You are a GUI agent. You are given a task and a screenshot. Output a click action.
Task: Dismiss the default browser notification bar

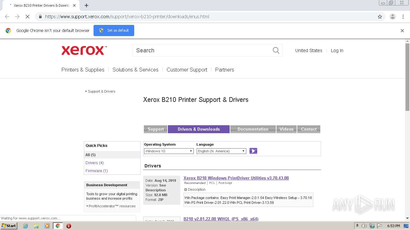(402, 31)
